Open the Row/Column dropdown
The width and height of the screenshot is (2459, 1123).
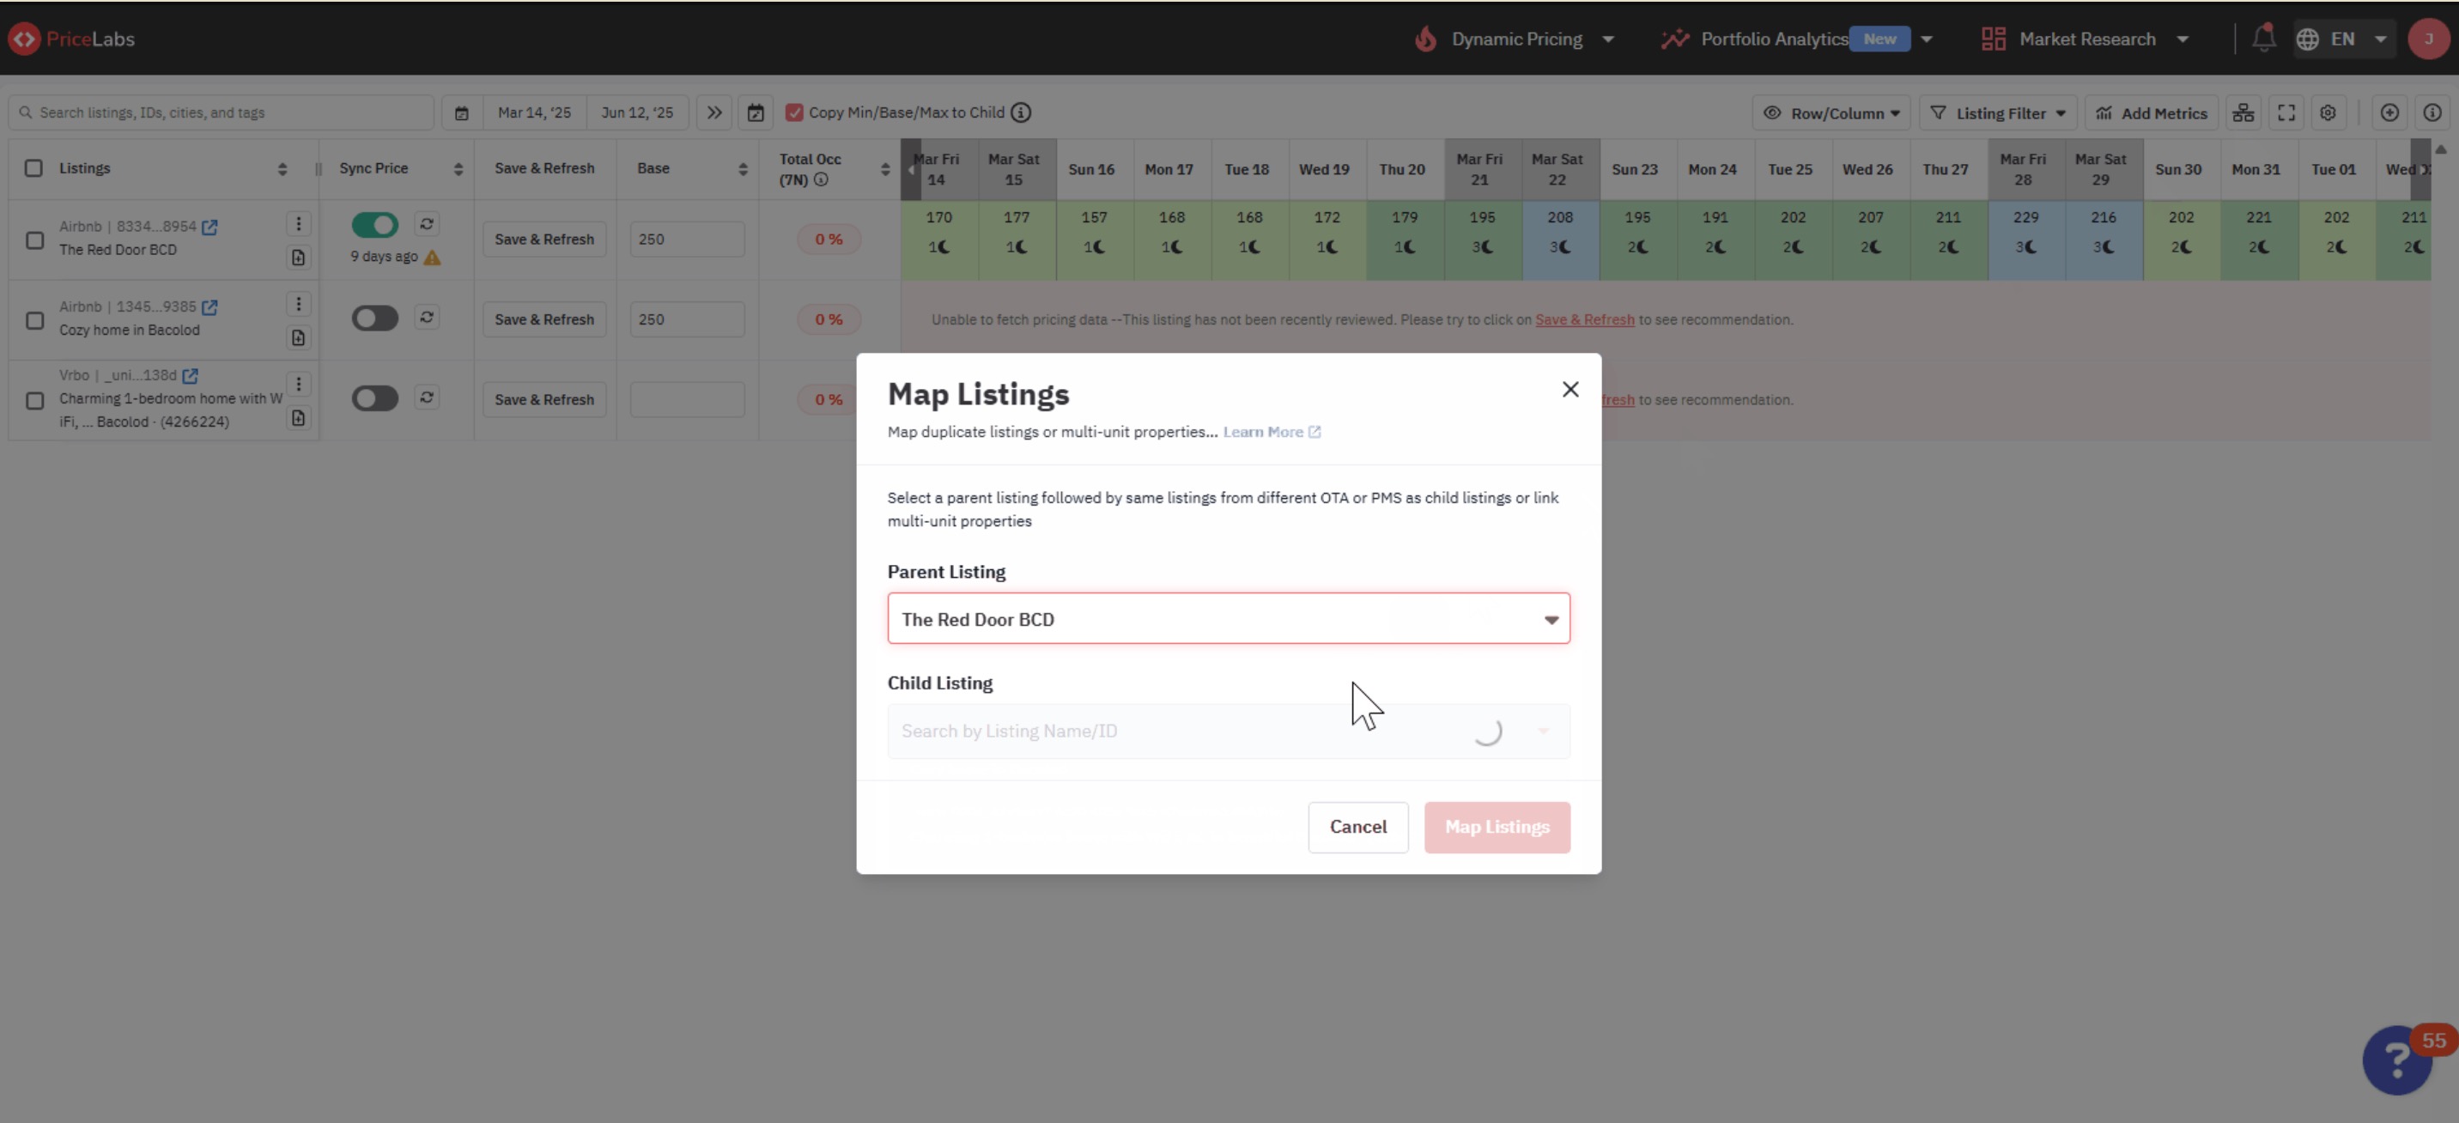tap(1831, 112)
